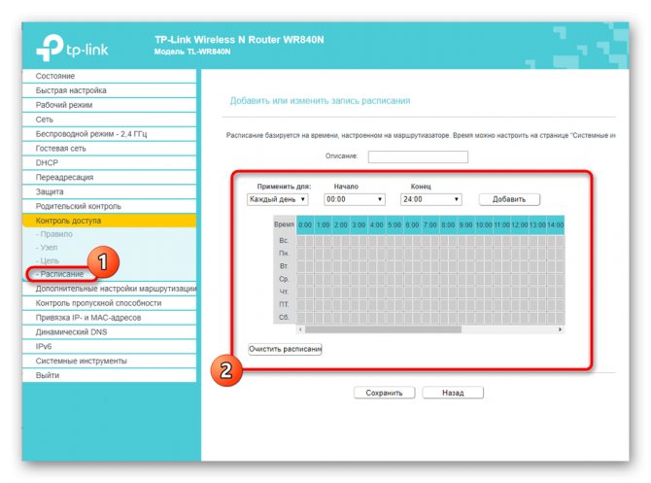This screenshot has width=651, height=483.
Task: Click the schedule scrollbar left arrow
Action: point(300,329)
